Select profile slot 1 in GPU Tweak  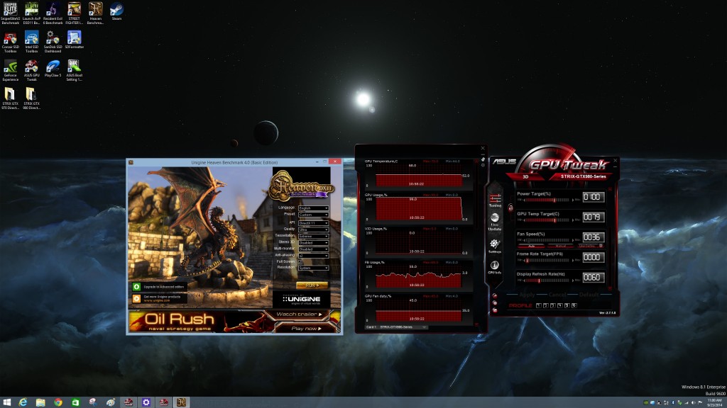[x=538, y=306]
